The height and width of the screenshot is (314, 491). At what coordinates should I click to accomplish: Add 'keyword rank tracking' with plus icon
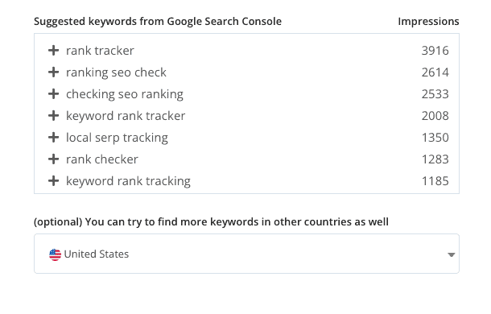pyautogui.click(x=54, y=181)
